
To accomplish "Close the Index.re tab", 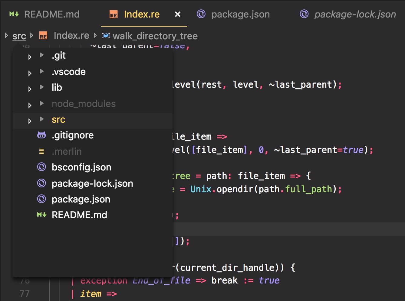I will [178, 14].
